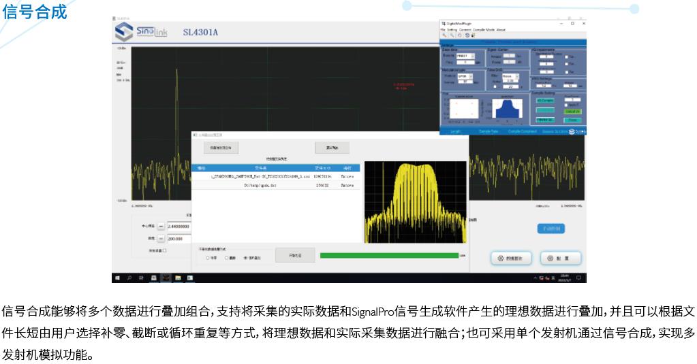Toggle first IQ Impairments checkbox

click(566, 57)
